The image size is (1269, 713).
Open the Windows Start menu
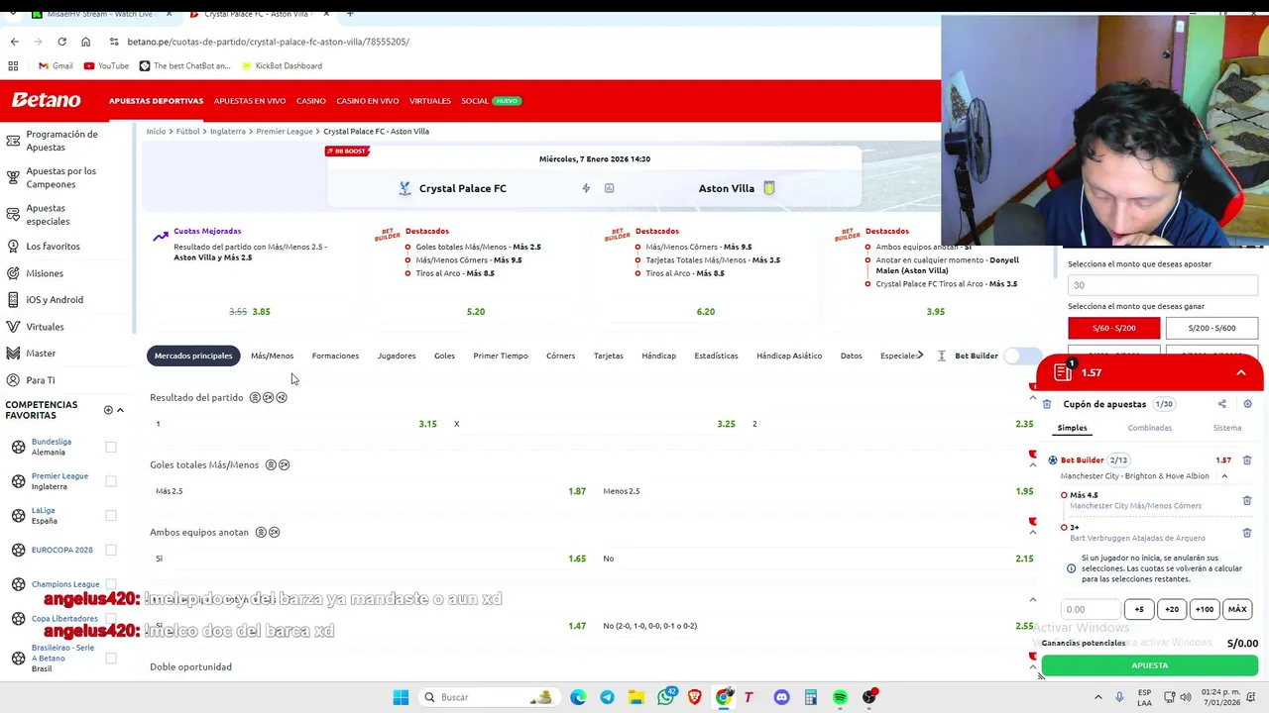point(401,697)
